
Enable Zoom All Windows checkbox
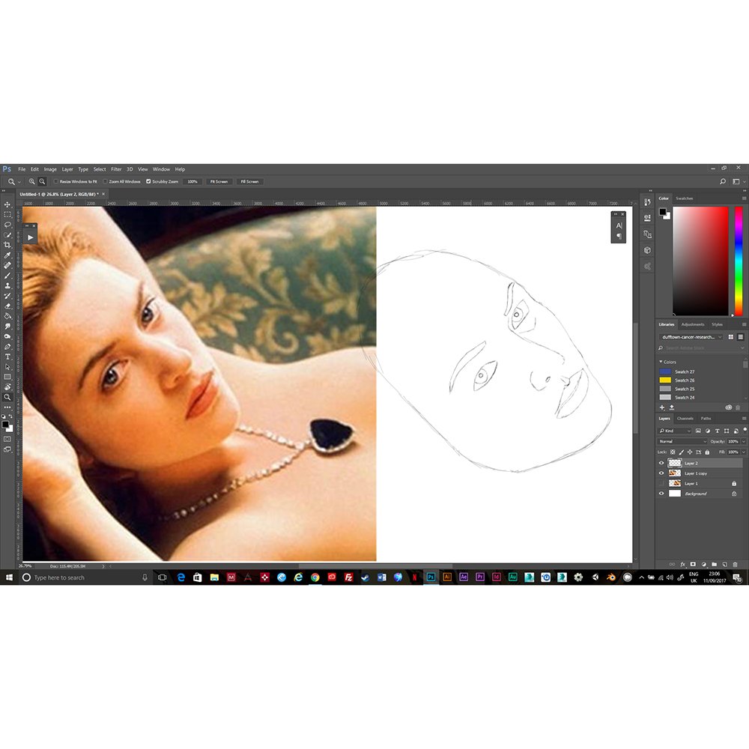[105, 181]
